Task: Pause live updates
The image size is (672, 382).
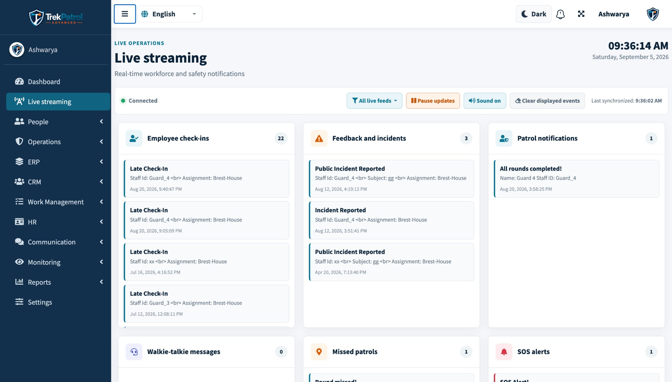Action: (433, 101)
